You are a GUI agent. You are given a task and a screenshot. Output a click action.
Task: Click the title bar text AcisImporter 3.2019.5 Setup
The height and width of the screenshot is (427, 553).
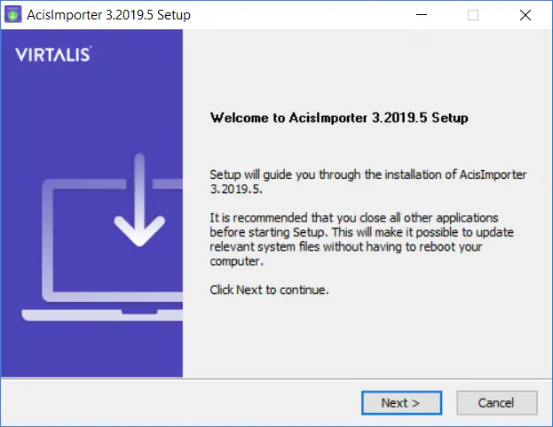pos(108,15)
